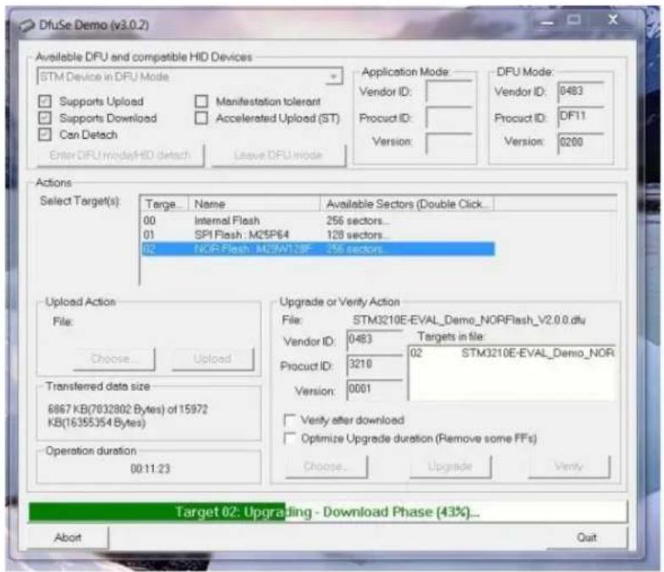Image resolution: width=664 pixels, height=572 pixels.
Task: Click Choose in Upload Action group
Action: (x=113, y=359)
